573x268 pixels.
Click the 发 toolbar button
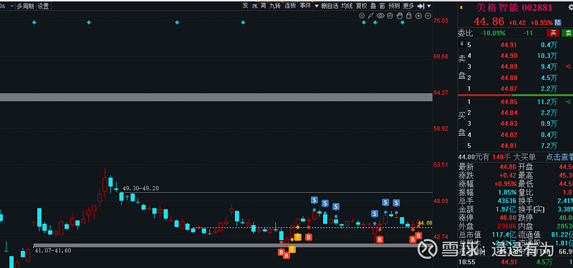pyautogui.click(x=245, y=6)
